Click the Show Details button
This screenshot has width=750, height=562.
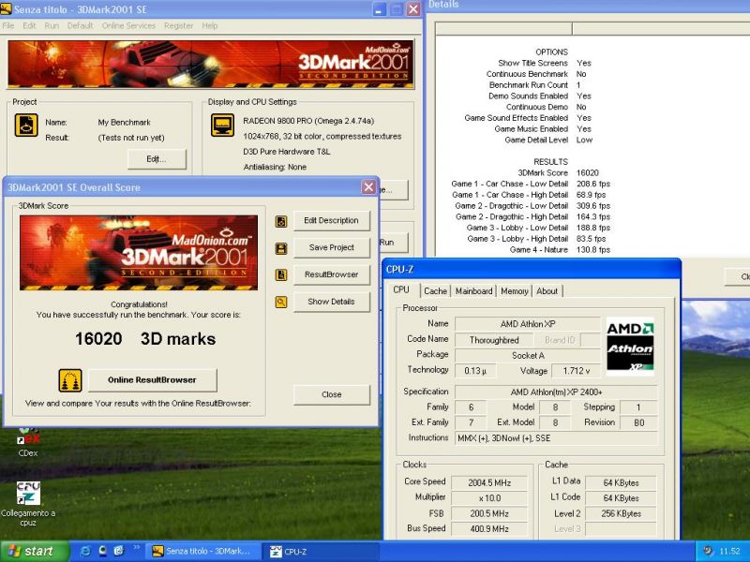(x=332, y=302)
